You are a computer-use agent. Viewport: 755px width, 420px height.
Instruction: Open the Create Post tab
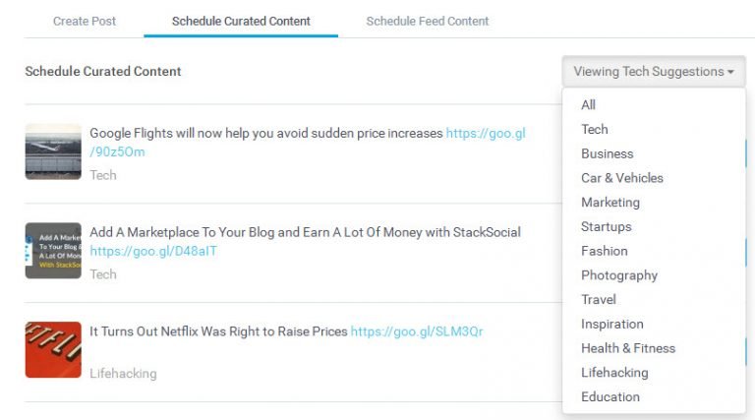pos(86,21)
